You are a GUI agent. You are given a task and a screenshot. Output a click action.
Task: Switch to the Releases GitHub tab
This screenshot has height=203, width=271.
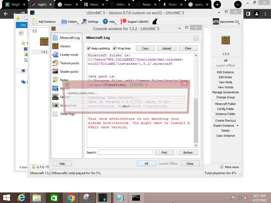pos(146,4)
